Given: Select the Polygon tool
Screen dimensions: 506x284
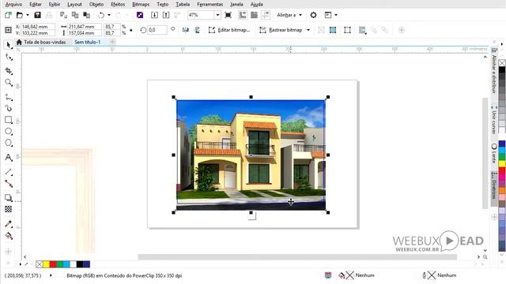Looking at the screenshot, I should pyautogui.click(x=9, y=143).
